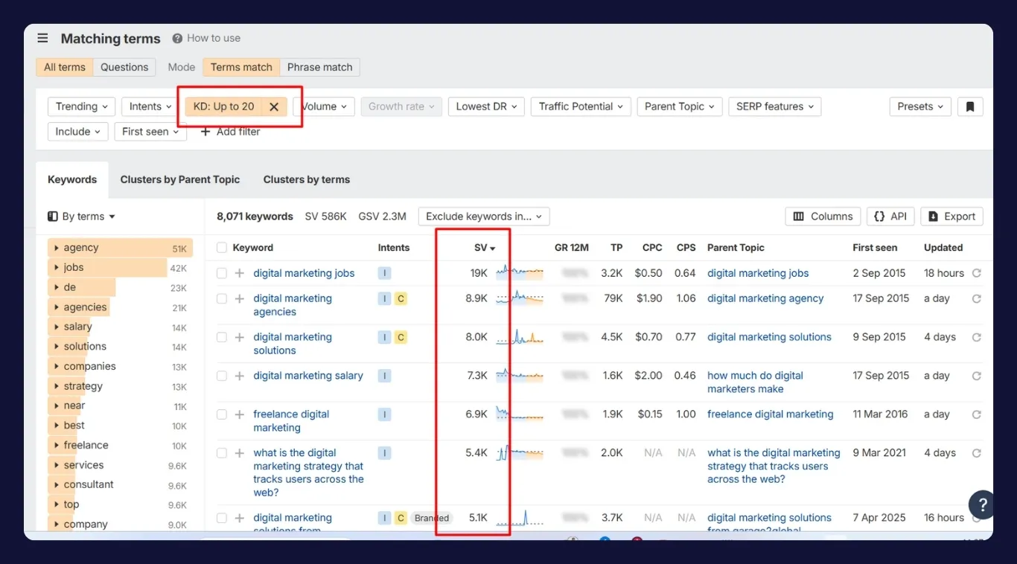The width and height of the screenshot is (1017, 564).
Task: Switch to the Keywords tab
Action: (x=72, y=179)
